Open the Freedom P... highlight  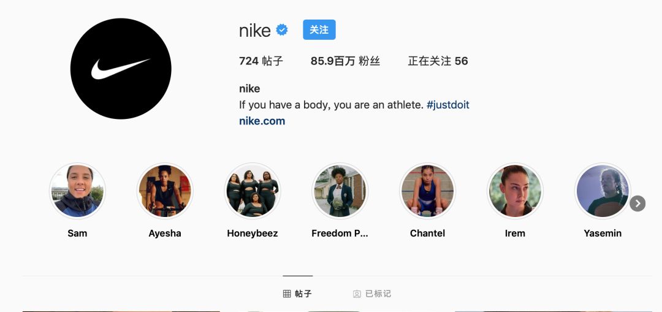(x=340, y=191)
